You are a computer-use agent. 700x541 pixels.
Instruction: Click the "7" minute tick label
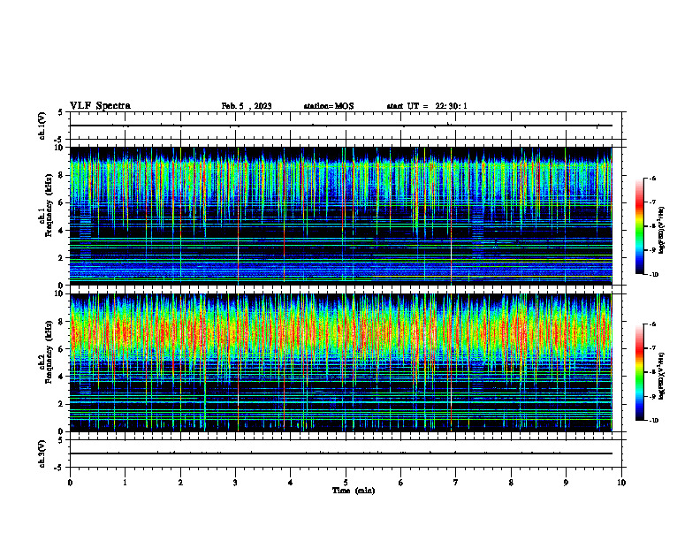pyautogui.click(x=456, y=483)
